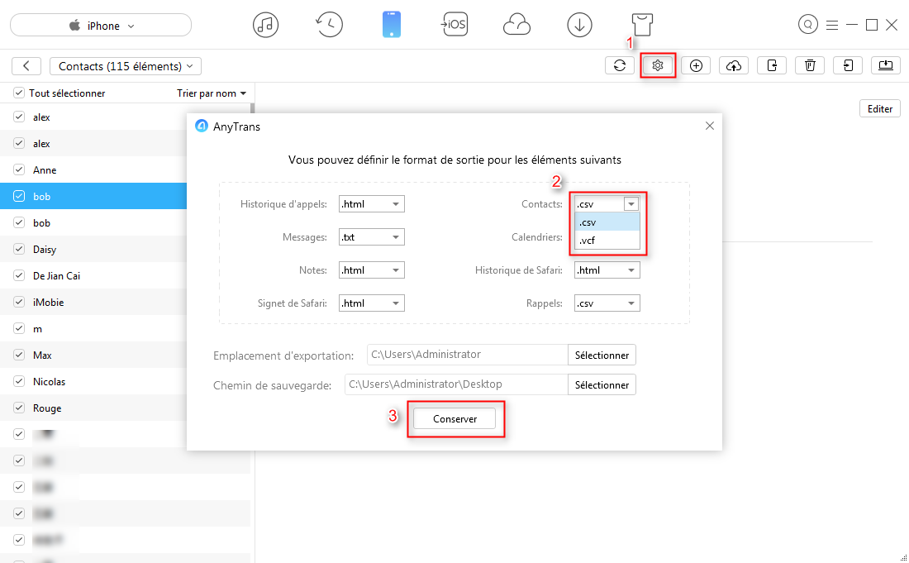Select the m contact row
The height and width of the screenshot is (563, 909).
tap(93, 328)
